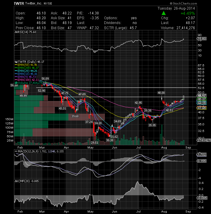Click the Bid Size value 47

coord(70,28)
